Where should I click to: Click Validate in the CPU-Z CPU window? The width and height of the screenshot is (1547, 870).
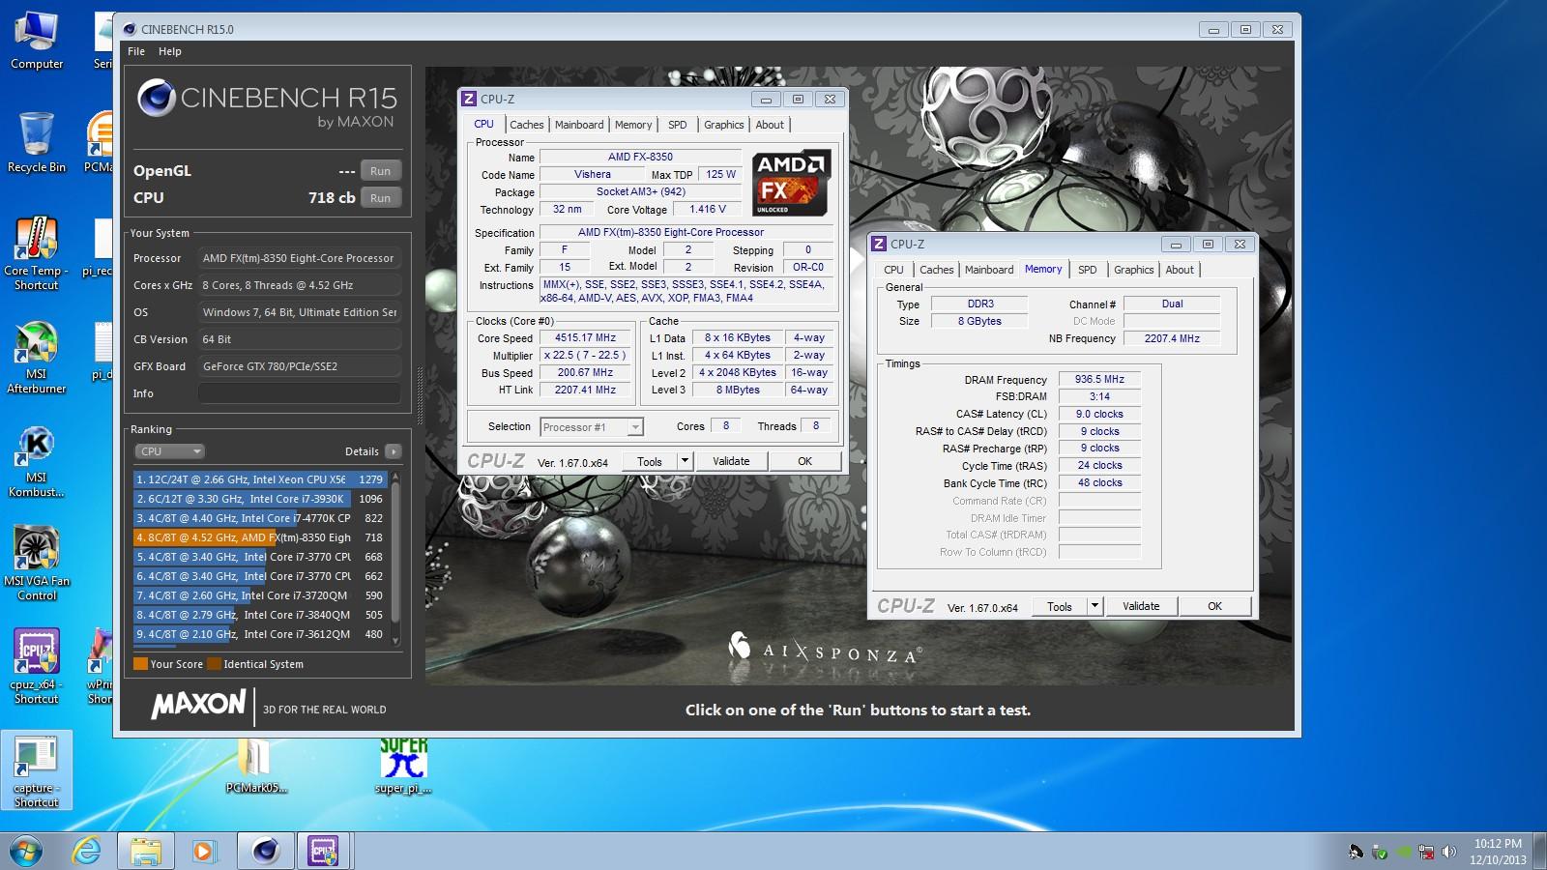[x=731, y=461]
